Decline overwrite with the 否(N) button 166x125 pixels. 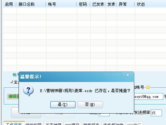(x=90, y=105)
